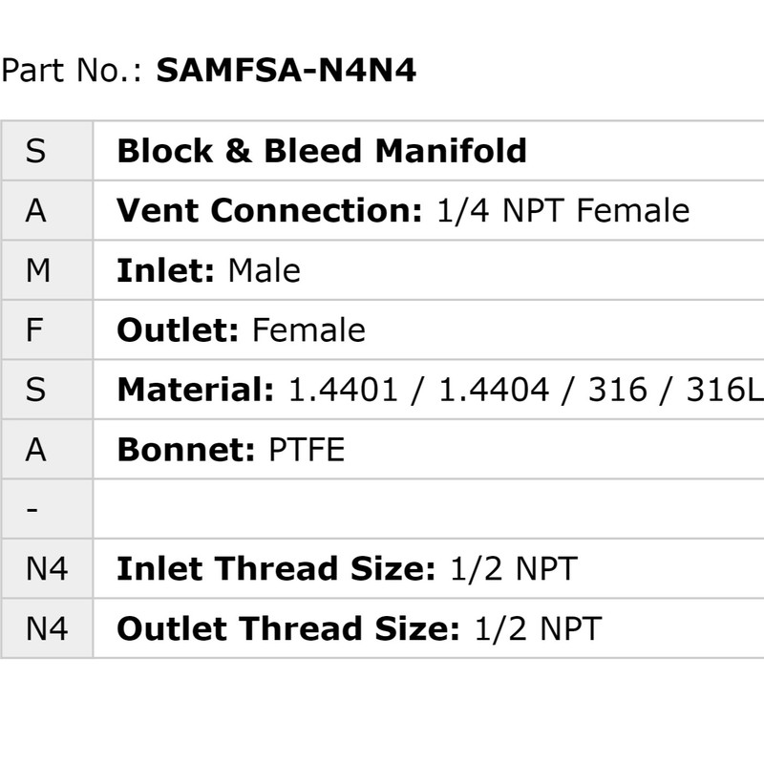This screenshot has width=764, height=764.
Task: Click the M code cell
Action: click(38, 270)
